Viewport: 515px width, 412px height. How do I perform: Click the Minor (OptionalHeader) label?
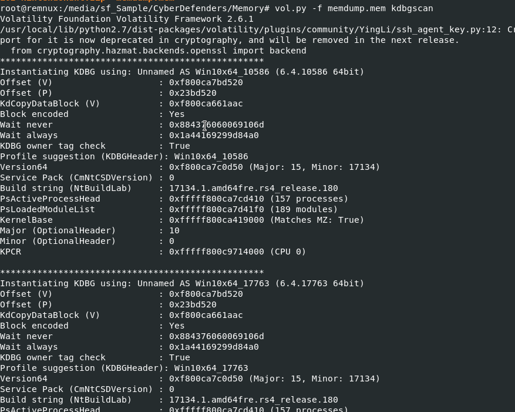point(58,241)
